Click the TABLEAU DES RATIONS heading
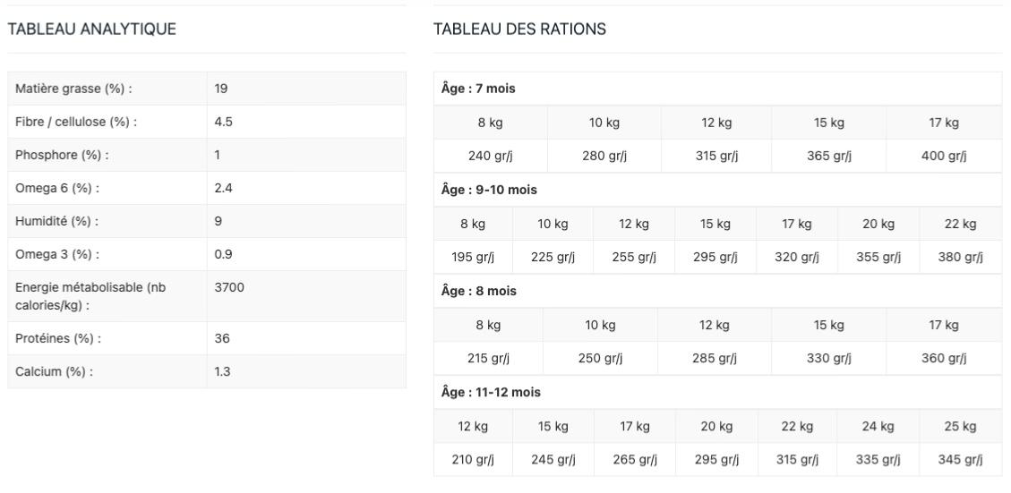 click(519, 30)
